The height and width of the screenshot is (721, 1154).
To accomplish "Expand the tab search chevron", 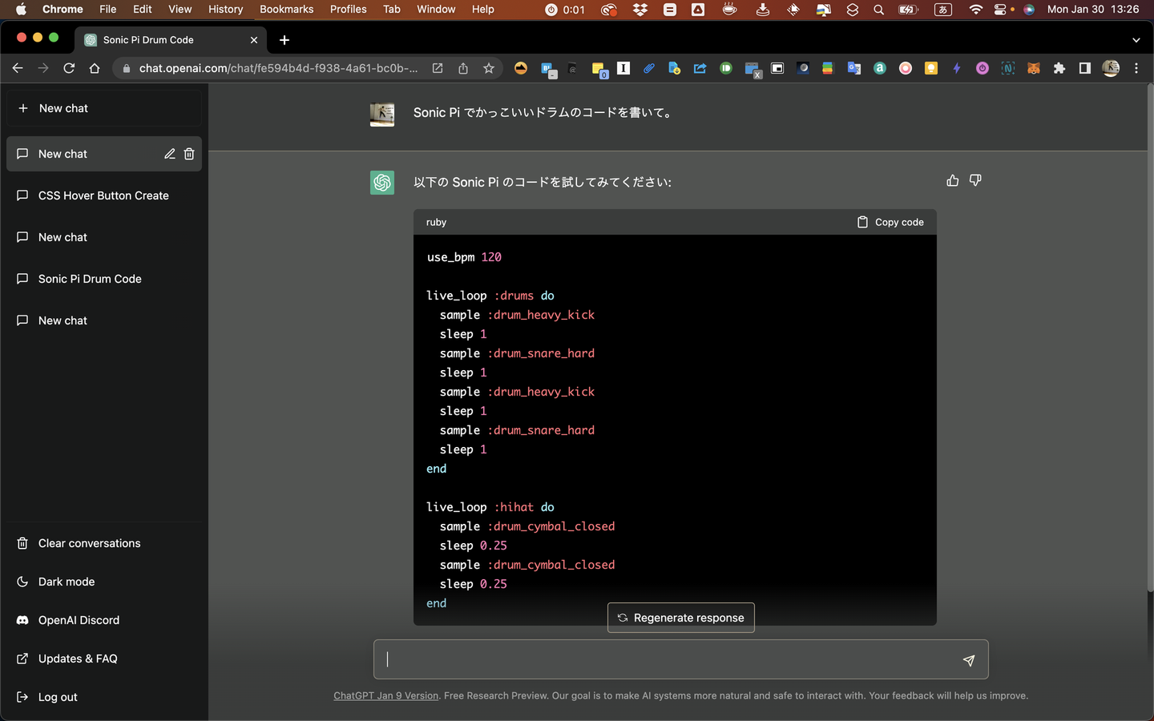I will coord(1136,40).
